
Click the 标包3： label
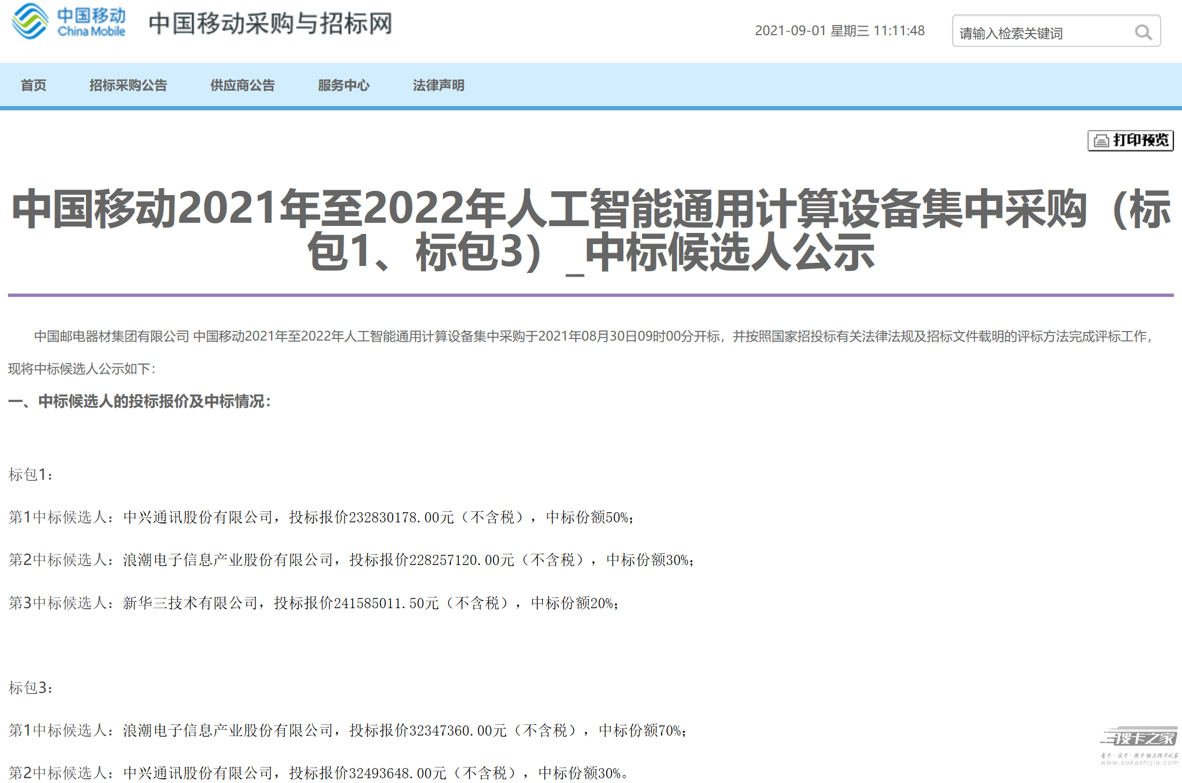coord(30,688)
